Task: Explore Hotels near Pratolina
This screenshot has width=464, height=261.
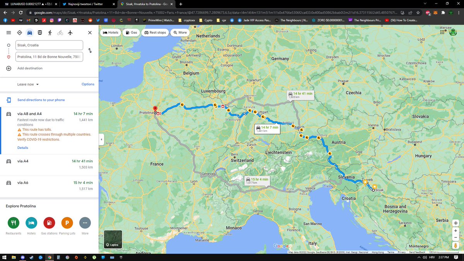Action: pos(31,223)
